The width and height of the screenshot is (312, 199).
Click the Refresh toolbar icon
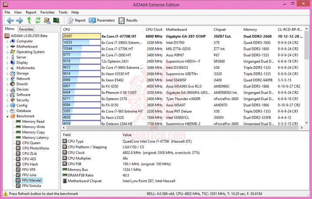point(38,20)
